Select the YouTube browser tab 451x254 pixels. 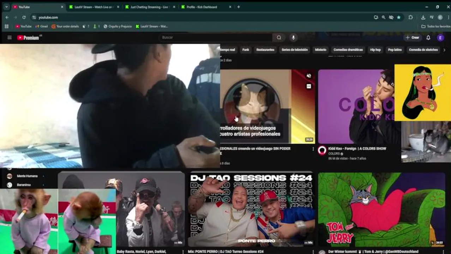click(38, 7)
